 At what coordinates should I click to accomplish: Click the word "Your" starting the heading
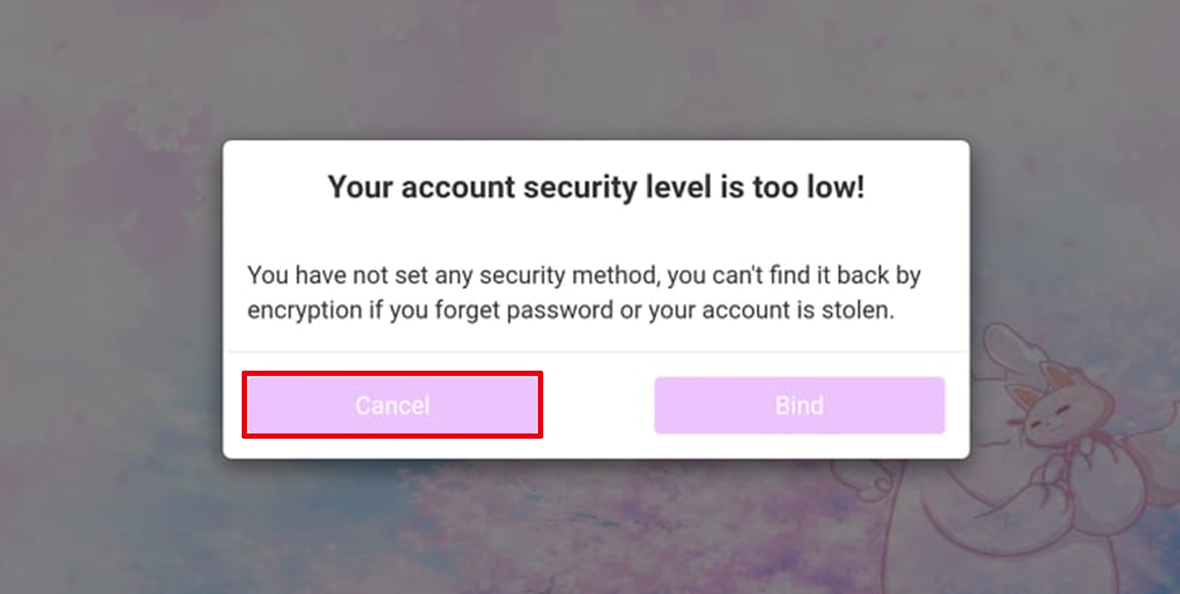360,187
